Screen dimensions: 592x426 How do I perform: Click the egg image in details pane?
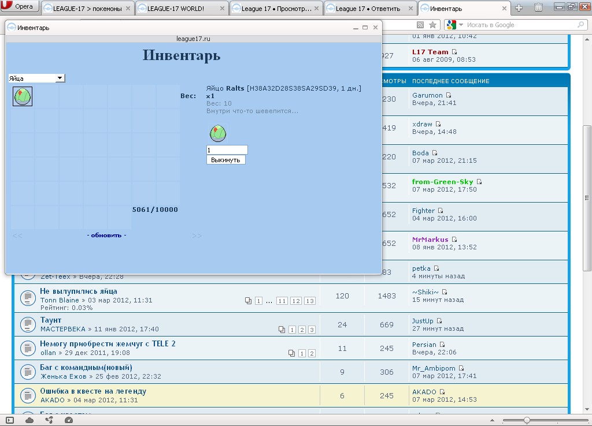coord(218,133)
